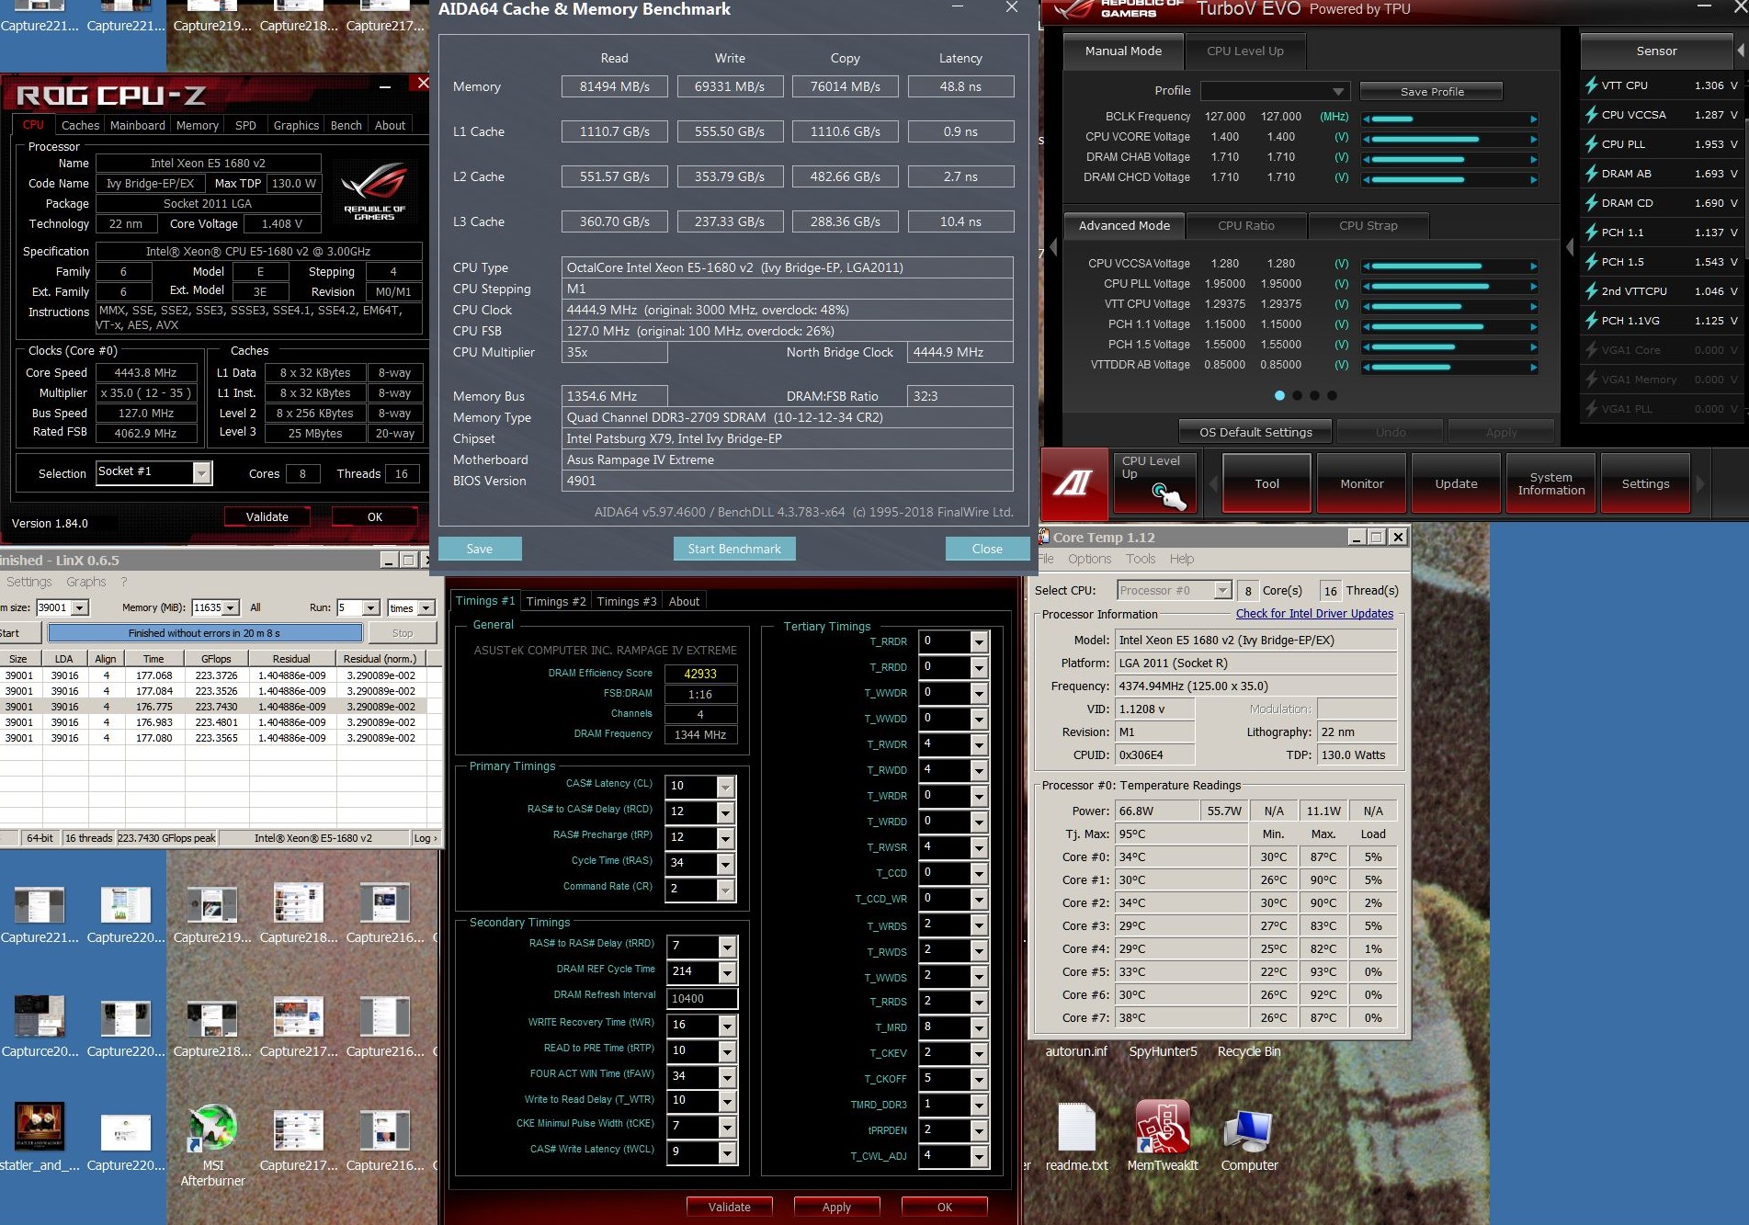Select the second page dot in TurboV

pos(1297,395)
